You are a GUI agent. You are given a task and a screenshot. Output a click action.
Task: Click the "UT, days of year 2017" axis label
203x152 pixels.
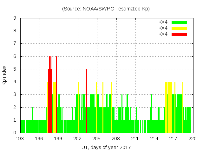click(x=106, y=147)
